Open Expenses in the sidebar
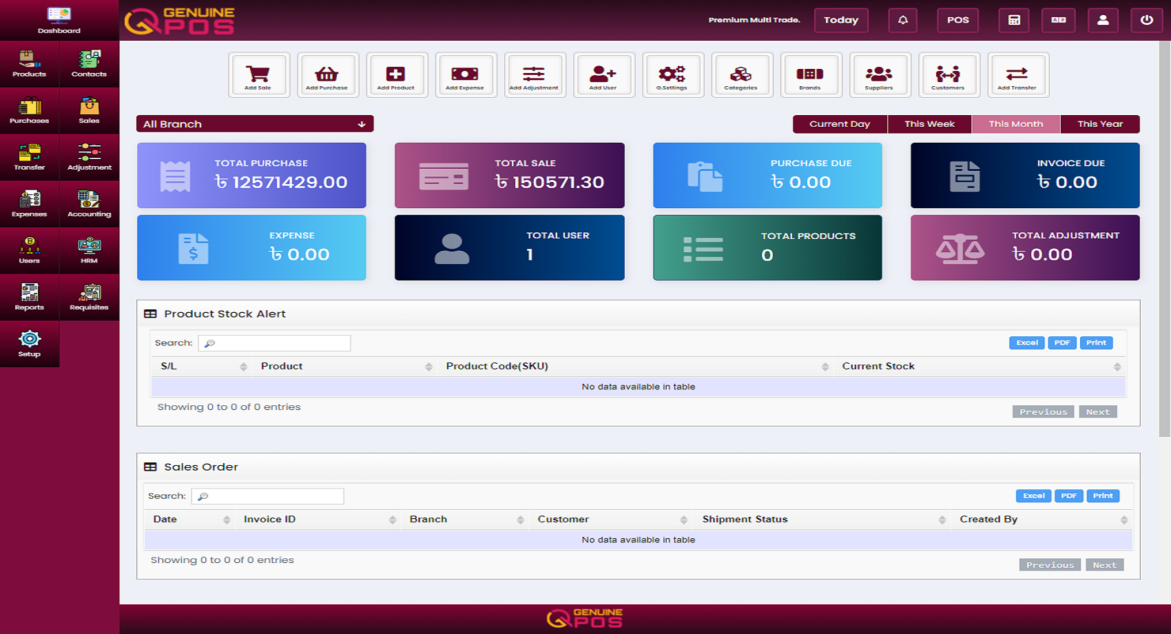 (30, 205)
